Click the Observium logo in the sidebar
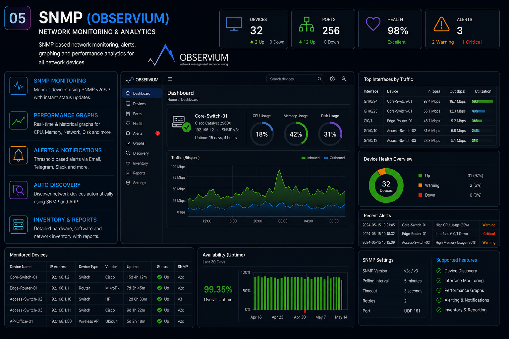Screen dimensions: 509x339 pyautogui.click(x=142, y=80)
